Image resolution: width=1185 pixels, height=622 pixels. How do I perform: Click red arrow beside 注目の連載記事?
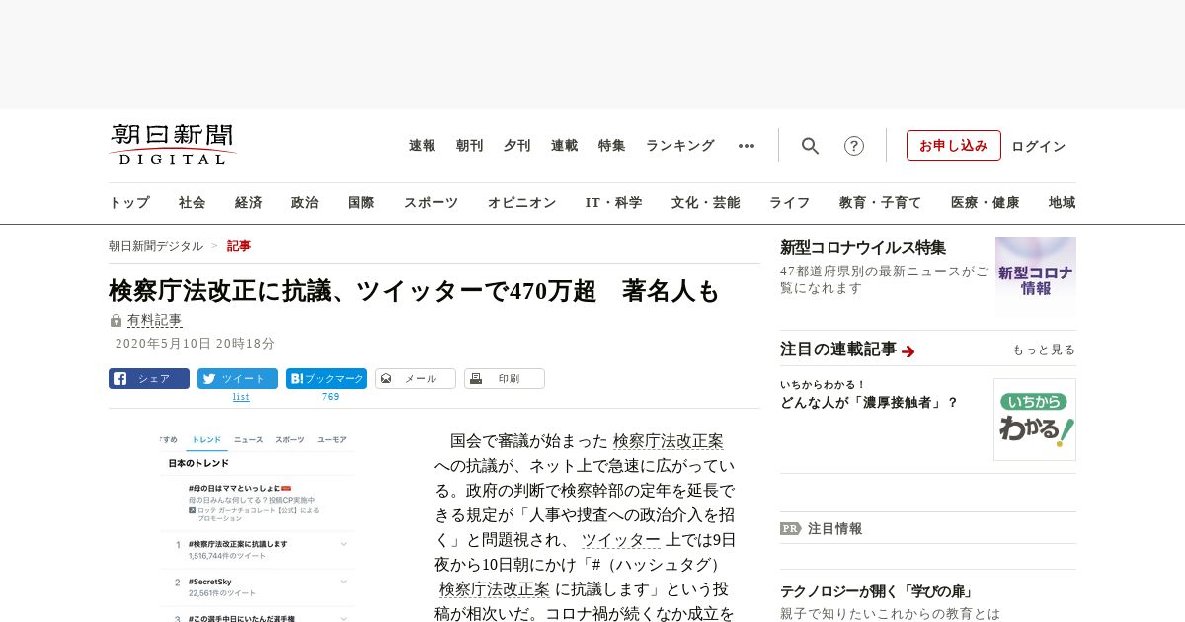pos(908,350)
